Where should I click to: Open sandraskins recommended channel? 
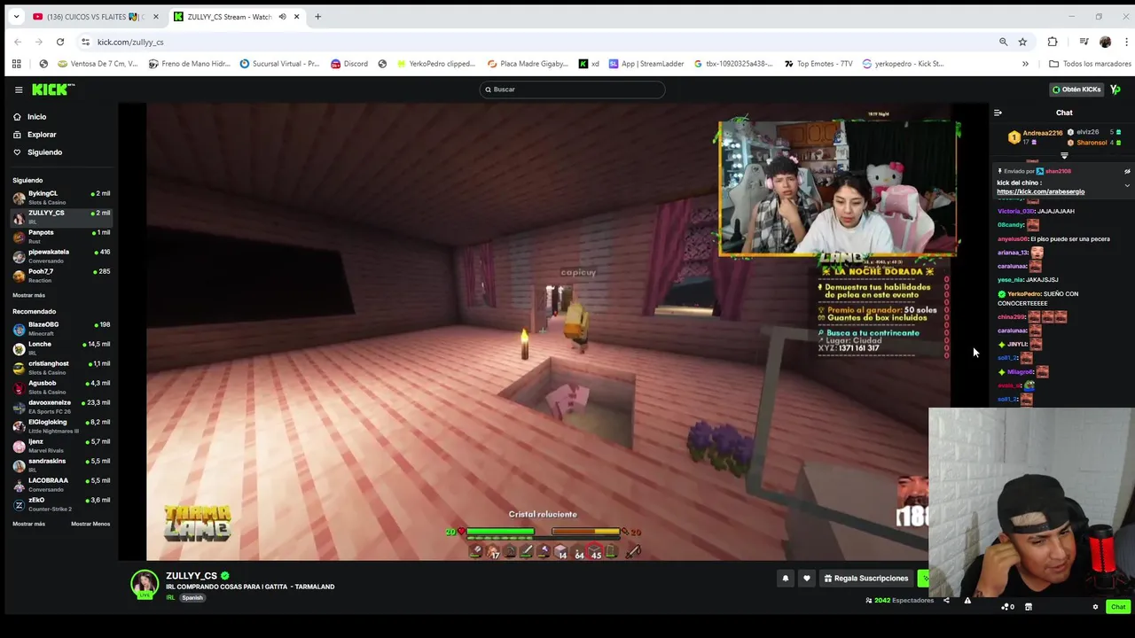[x=61, y=464]
